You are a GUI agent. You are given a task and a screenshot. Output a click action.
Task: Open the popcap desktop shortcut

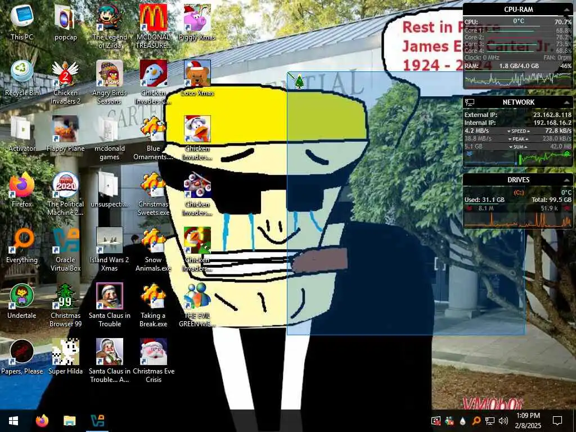(65, 22)
